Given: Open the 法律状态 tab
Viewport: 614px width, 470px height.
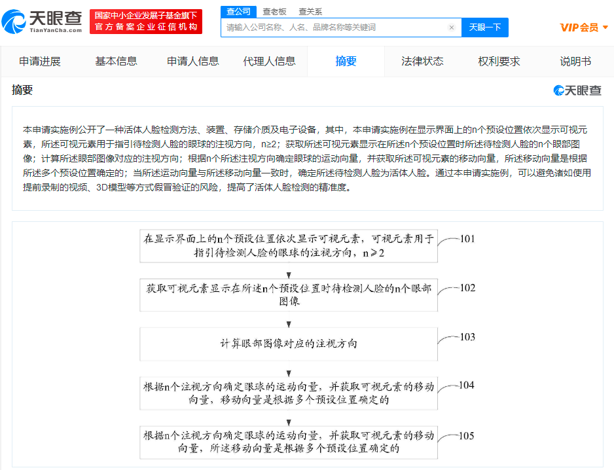Looking at the screenshot, I should click(x=422, y=62).
